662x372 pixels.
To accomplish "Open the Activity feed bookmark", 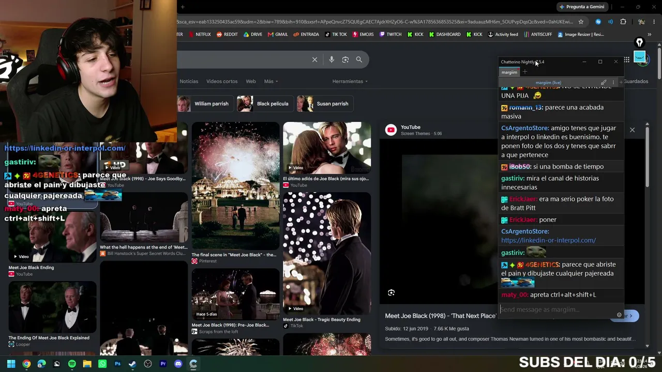I will (503, 35).
